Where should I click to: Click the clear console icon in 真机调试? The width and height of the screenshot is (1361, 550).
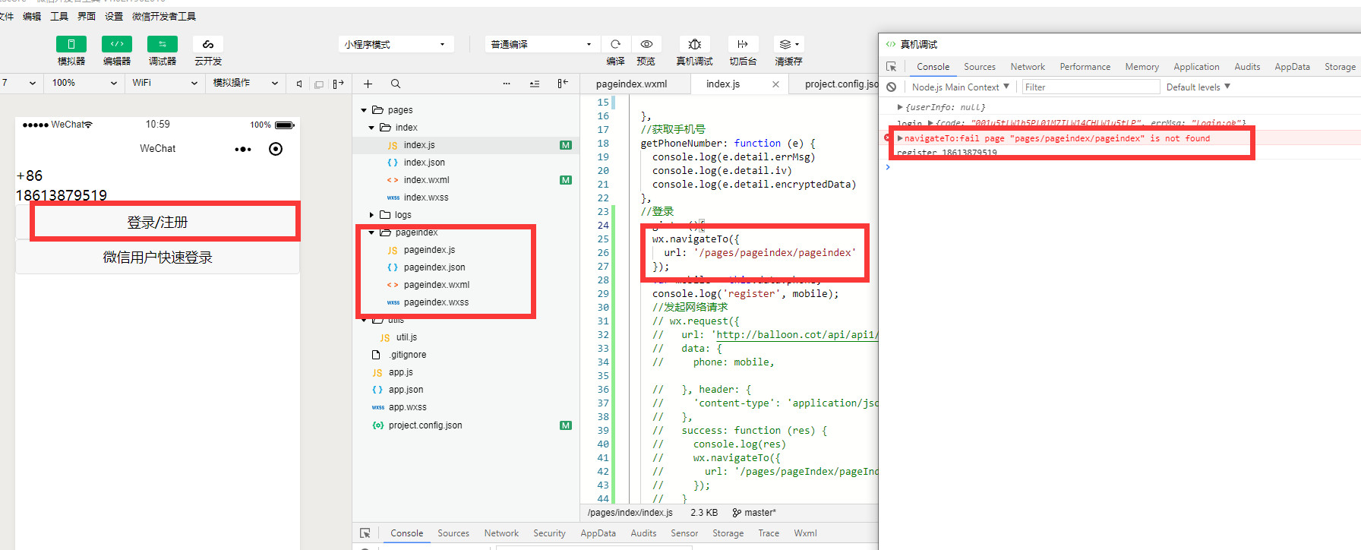tap(892, 87)
